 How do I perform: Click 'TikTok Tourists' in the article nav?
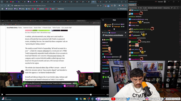tap(56, 27)
